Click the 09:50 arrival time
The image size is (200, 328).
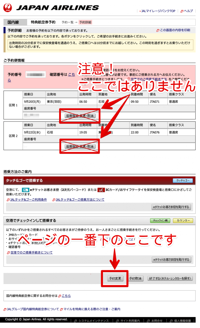click(x=134, y=102)
